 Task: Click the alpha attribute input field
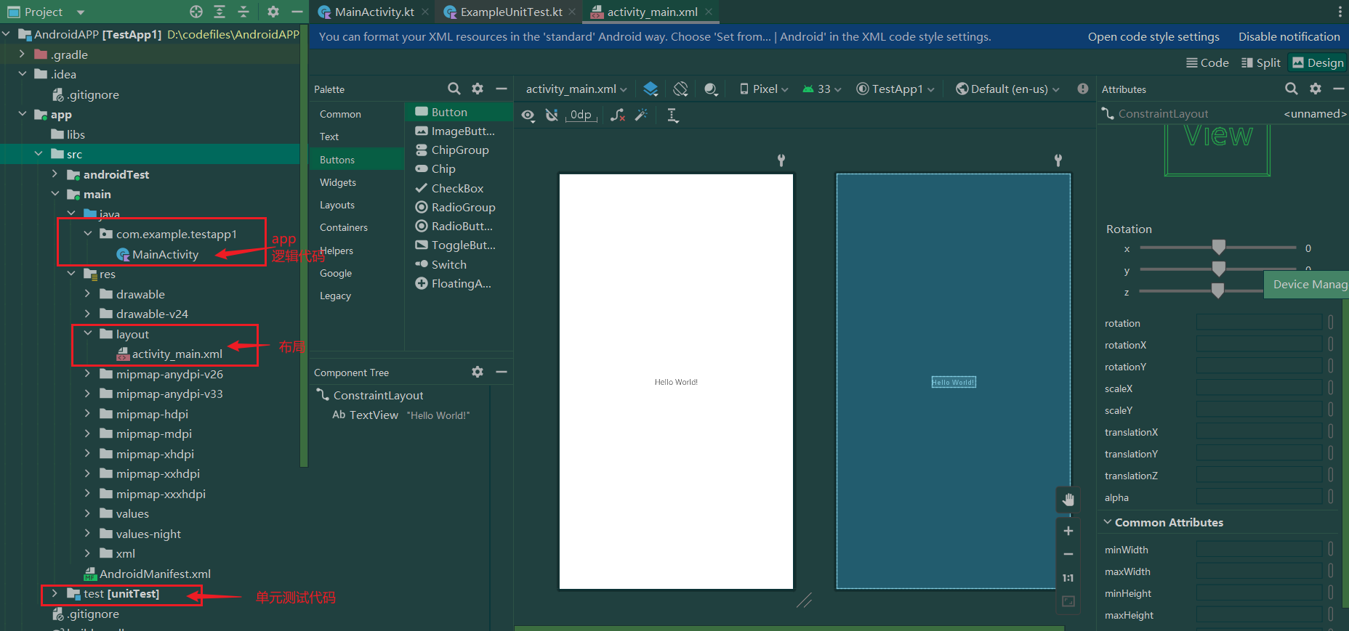1259,497
